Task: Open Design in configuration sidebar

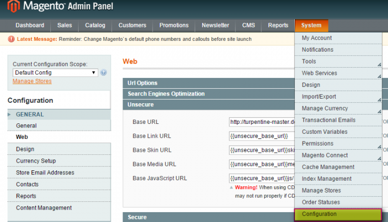Action: [59, 149]
